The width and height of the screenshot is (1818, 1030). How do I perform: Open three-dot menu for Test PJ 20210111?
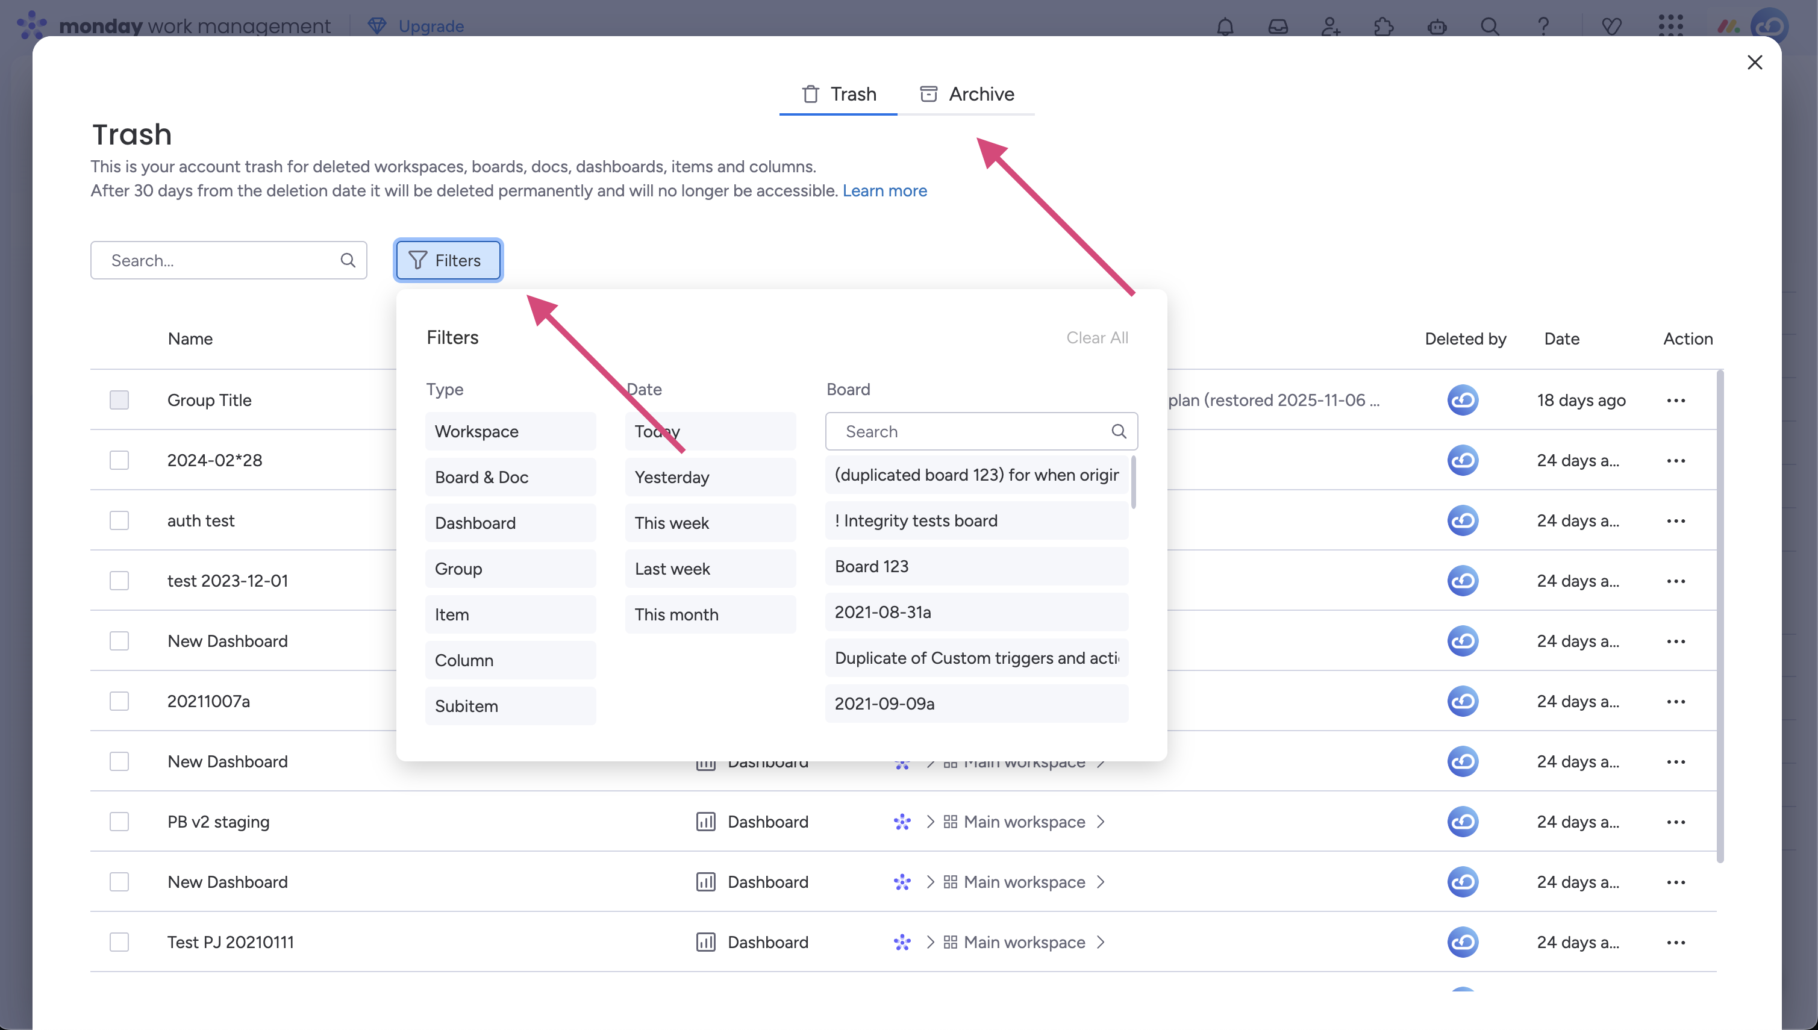coord(1676,942)
